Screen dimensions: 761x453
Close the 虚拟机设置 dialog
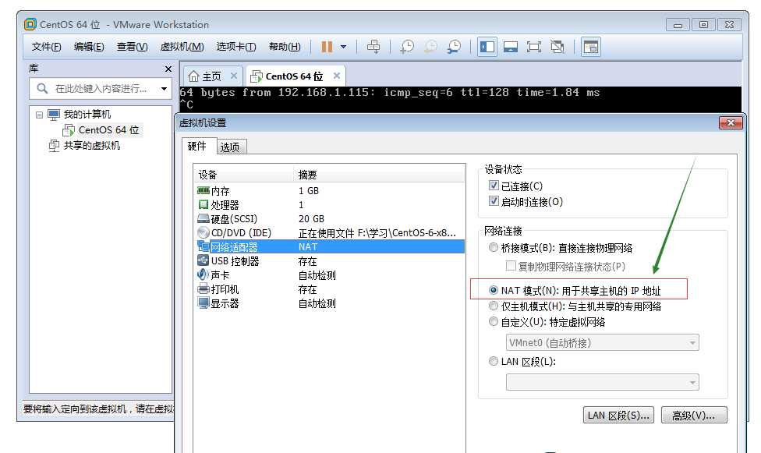pyautogui.click(x=731, y=123)
